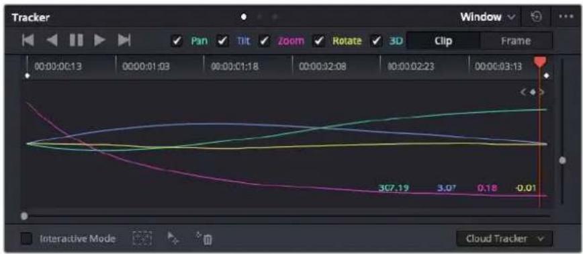Click the pan value 307.19
583x254 pixels.
coord(394,187)
